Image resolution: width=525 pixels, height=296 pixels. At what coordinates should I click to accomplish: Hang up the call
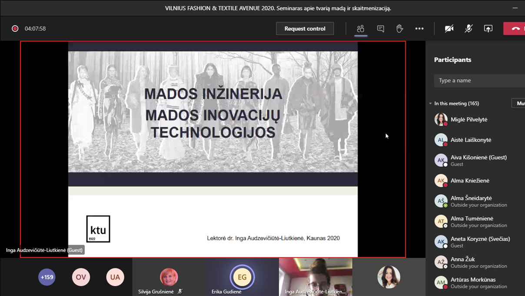(515, 29)
